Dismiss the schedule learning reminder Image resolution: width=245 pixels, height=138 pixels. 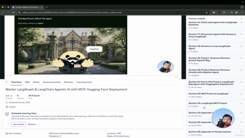pyautogui.click(x=32, y=124)
